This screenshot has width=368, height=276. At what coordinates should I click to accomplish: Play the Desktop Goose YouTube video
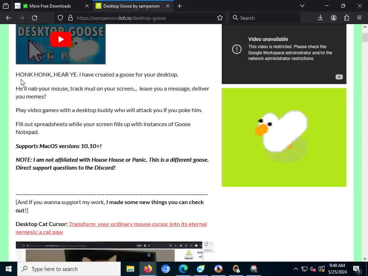(60, 39)
